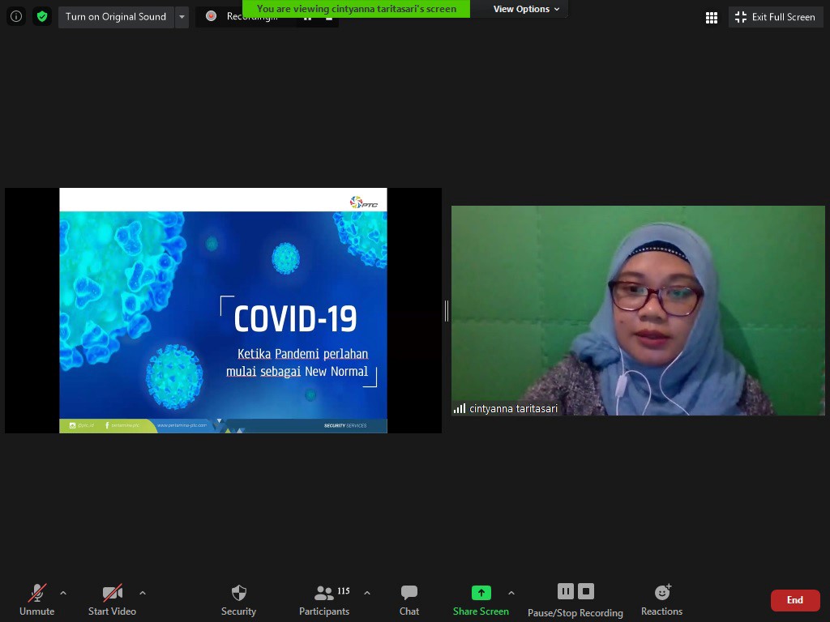Start Video with the camera icon
Viewport: 830px width, 622px height.
click(x=112, y=600)
